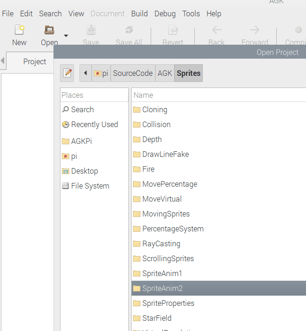
Task: Go to SourceCode in the path bar
Action: (133, 73)
